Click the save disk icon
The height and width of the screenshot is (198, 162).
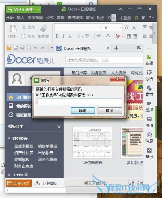tap(16, 48)
